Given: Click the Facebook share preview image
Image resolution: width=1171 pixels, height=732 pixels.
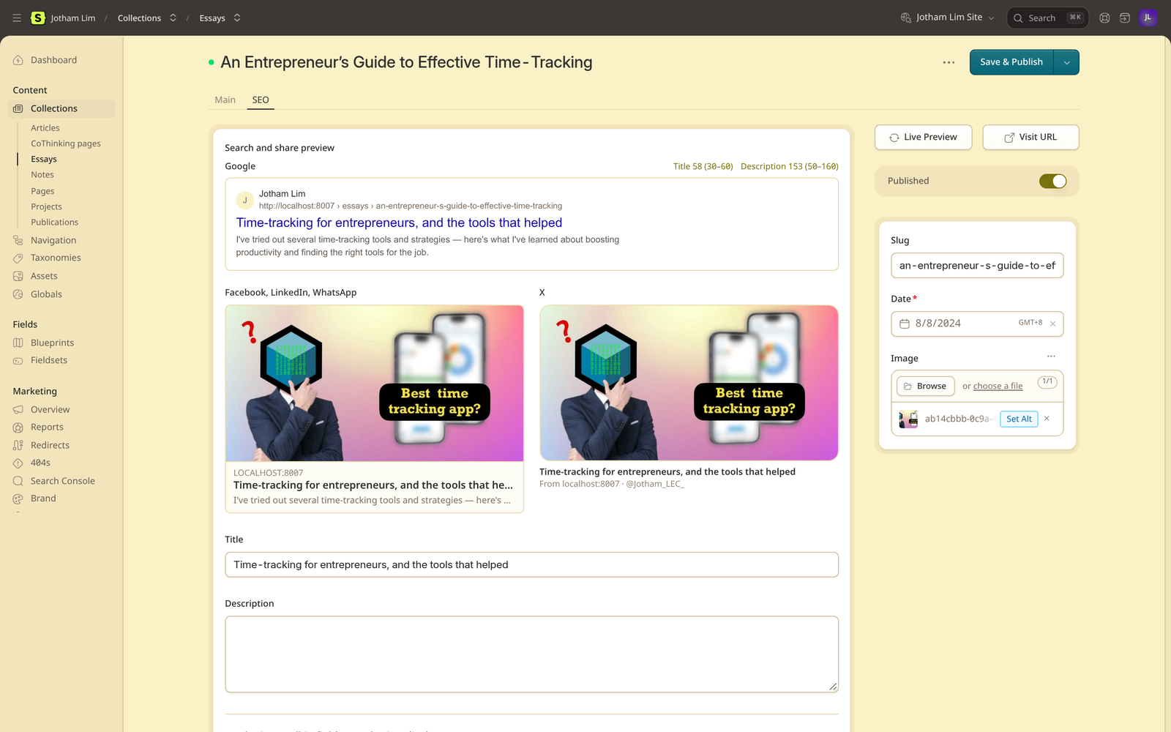Looking at the screenshot, I should [374, 384].
